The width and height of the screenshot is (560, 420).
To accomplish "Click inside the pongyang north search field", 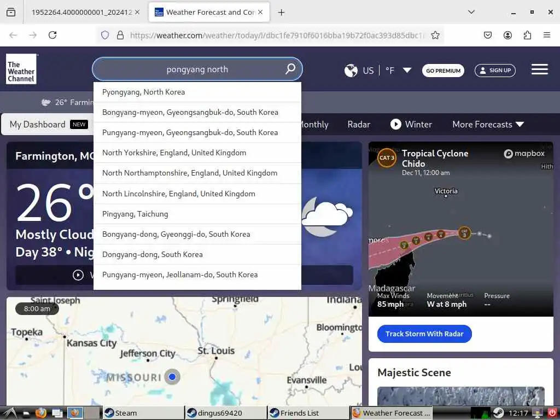I will (197, 69).
